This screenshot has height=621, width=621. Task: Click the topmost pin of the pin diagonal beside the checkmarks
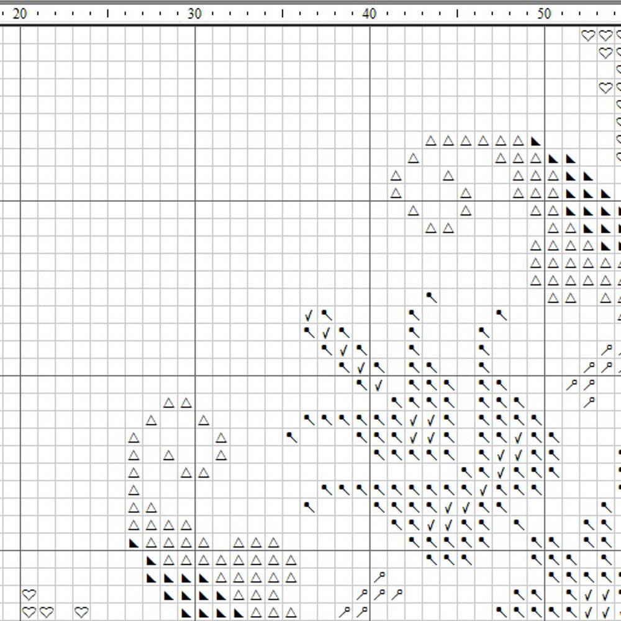[x=326, y=315]
